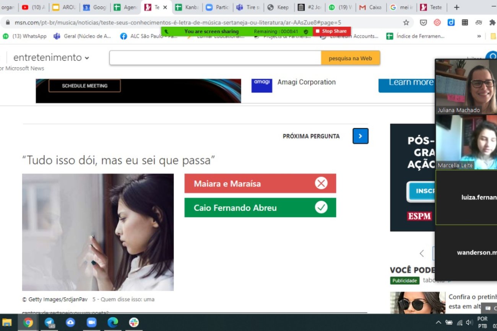
Task: Click the MSN web search input field
Action: pyautogui.click(x=215, y=58)
